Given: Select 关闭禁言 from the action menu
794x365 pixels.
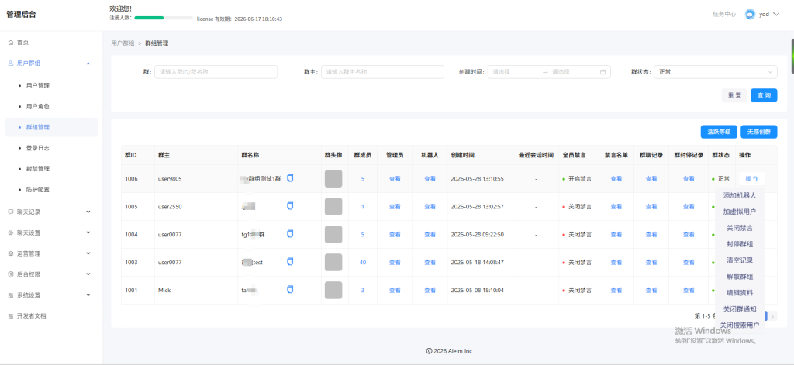Looking at the screenshot, I should pos(740,228).
